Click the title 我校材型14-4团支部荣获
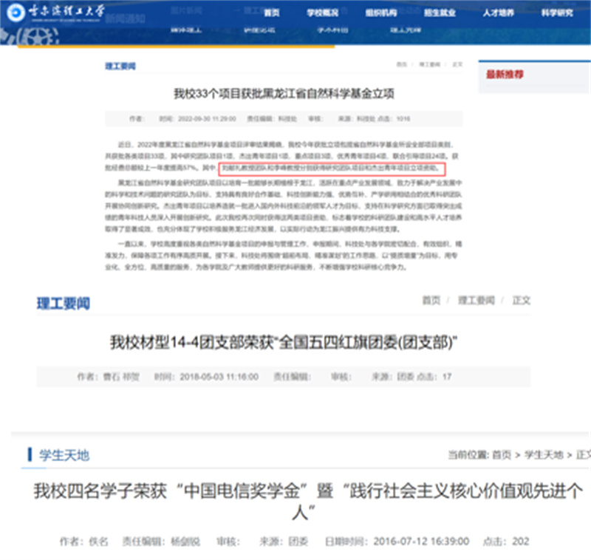The image size is (591, 560). coord(284,343)
